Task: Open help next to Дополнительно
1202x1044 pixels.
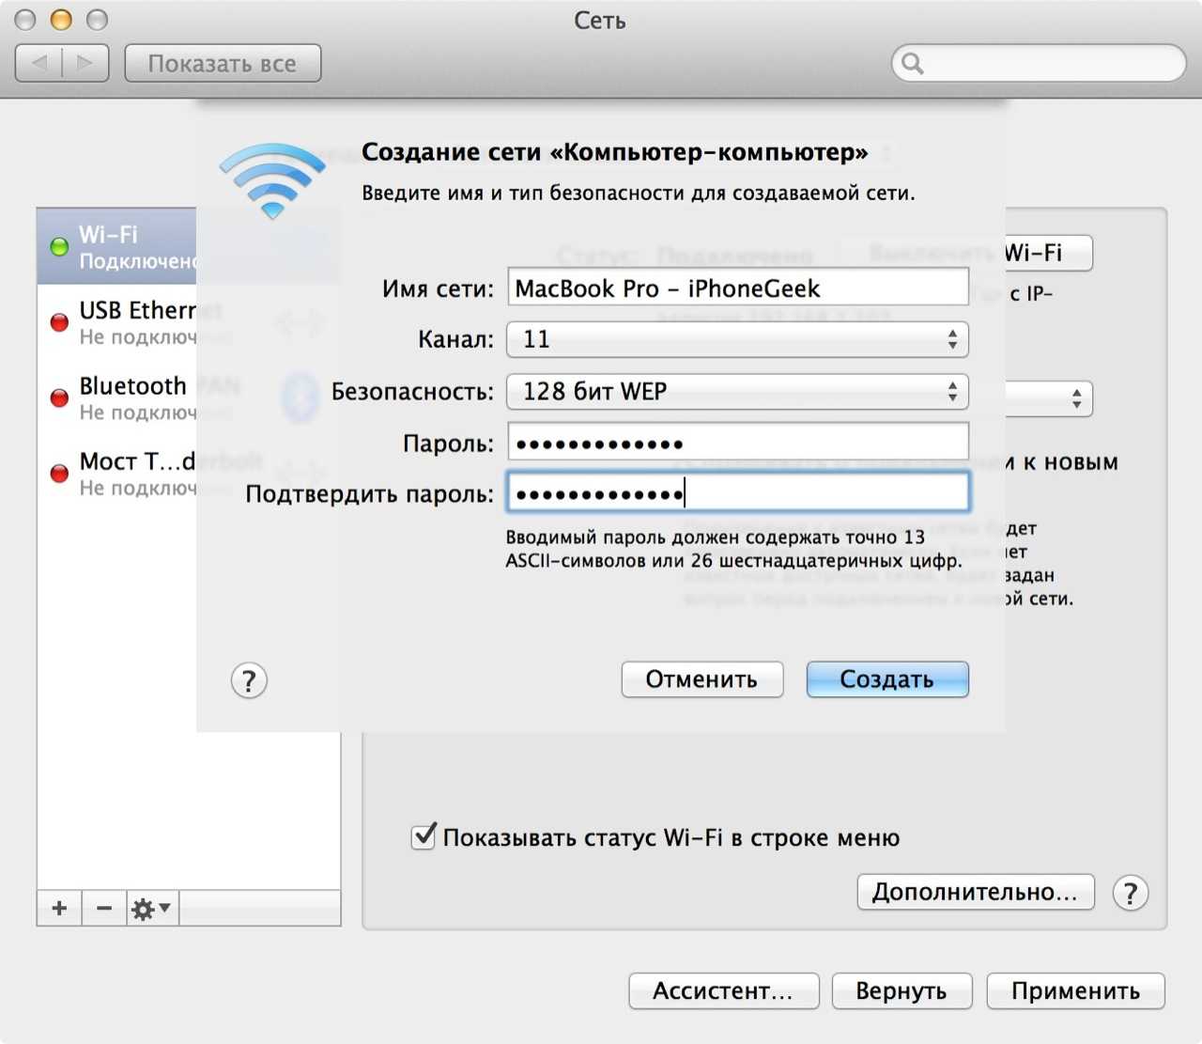Action: click(x=1131, y=893)
